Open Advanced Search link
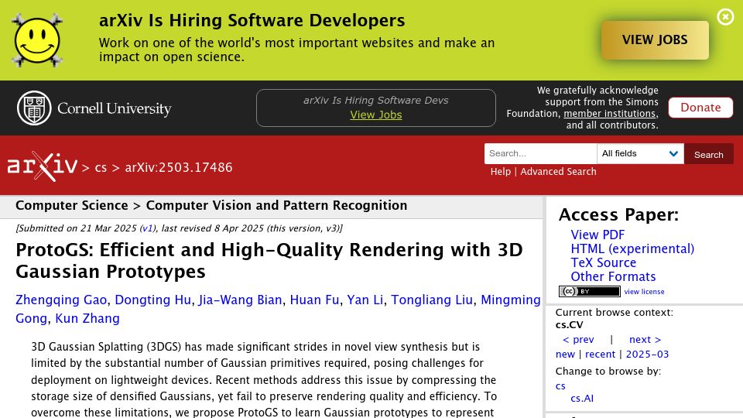This screenshot has width=743, height=418. click(x=558, y=172)
